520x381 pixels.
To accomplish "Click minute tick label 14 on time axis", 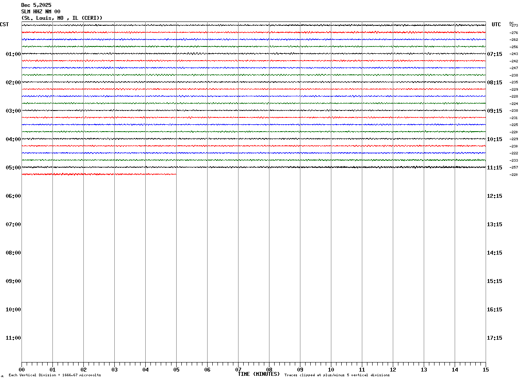I will [x=455, y=370].
